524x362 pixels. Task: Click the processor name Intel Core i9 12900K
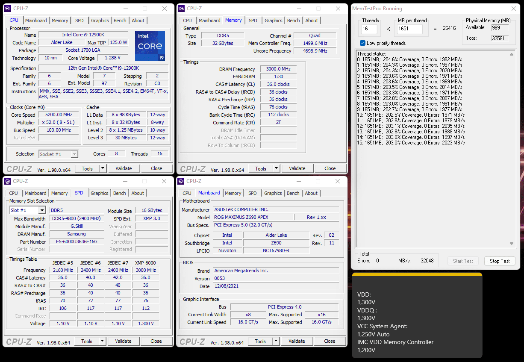pos(83,35)
